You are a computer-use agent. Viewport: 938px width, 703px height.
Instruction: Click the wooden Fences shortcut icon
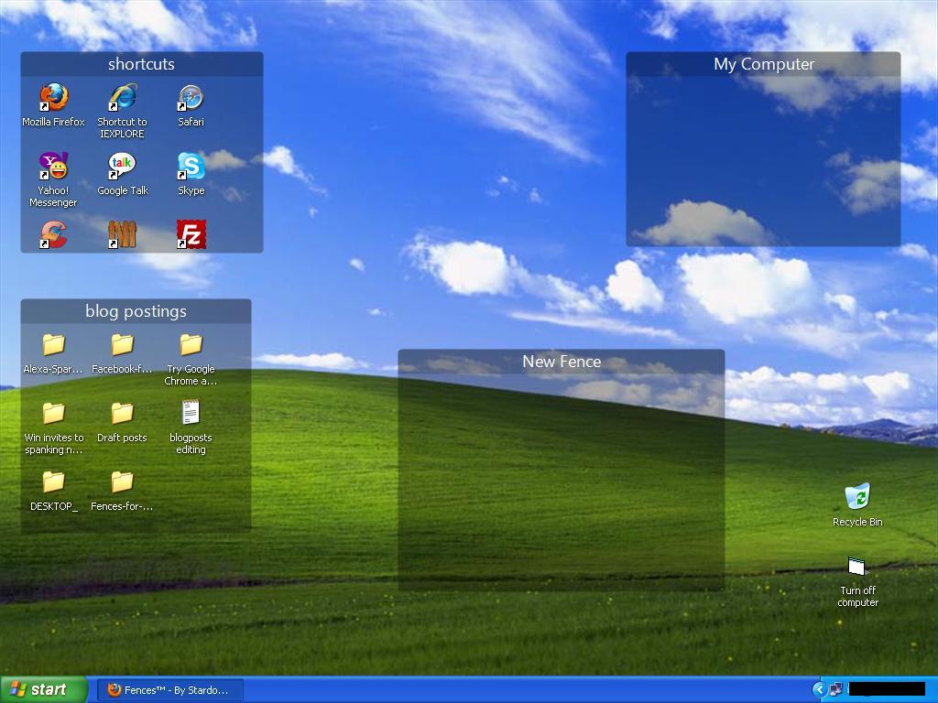click(123, 234)
